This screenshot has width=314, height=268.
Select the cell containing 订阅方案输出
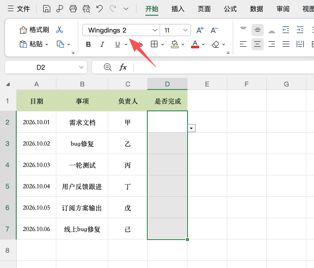tap(82, 207)
